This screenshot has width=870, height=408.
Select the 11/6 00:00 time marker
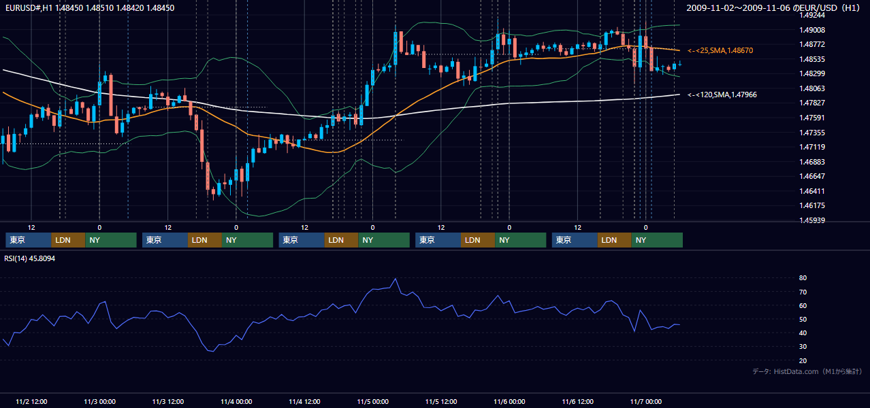[x=509, y=401]
